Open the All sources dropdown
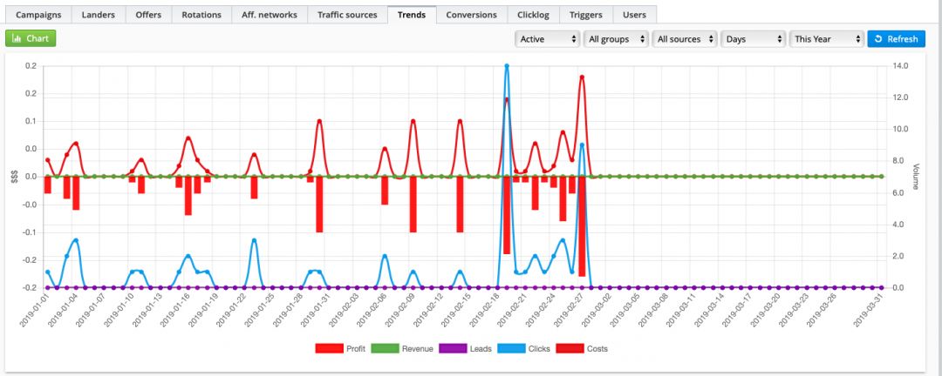The height and width of the screenshot is (376, 942). 686,39
